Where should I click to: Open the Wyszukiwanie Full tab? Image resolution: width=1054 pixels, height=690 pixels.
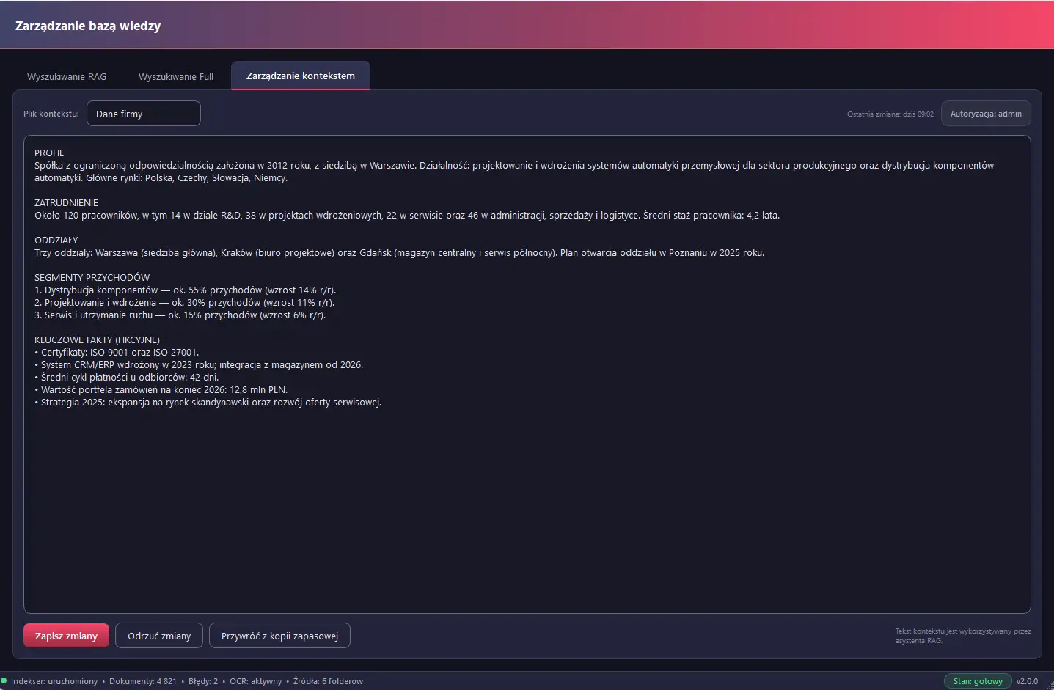pyautogui.click(x=176, y=76)
